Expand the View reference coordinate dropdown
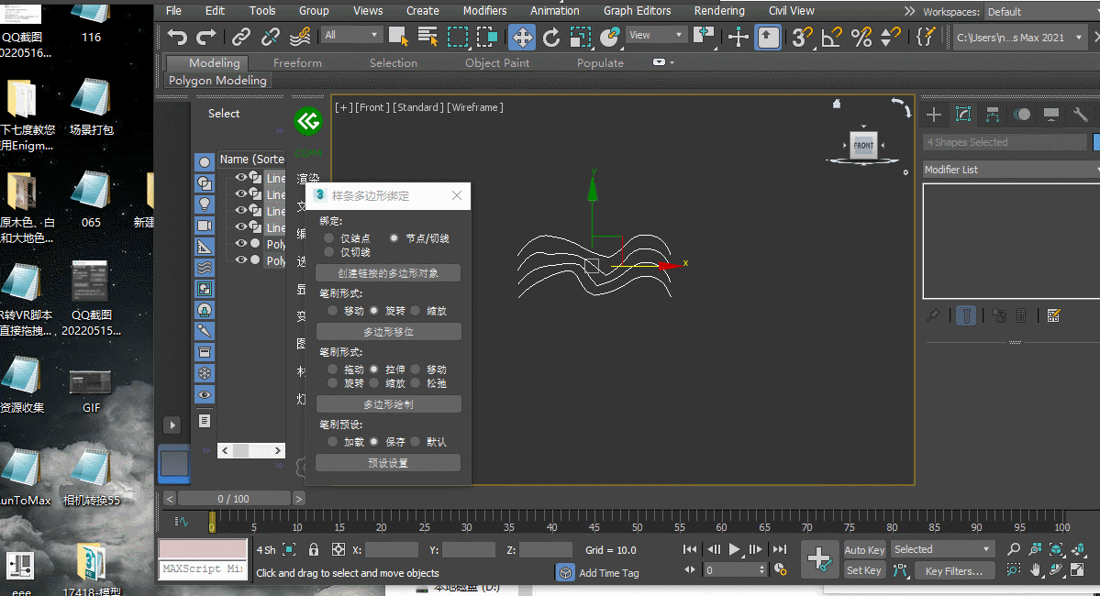Screen dimensions: 1100x596 (x=656, y=36)
